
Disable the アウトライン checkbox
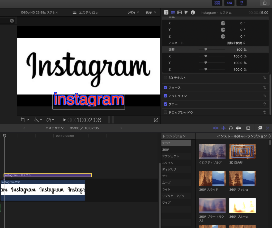coord(165,96)
